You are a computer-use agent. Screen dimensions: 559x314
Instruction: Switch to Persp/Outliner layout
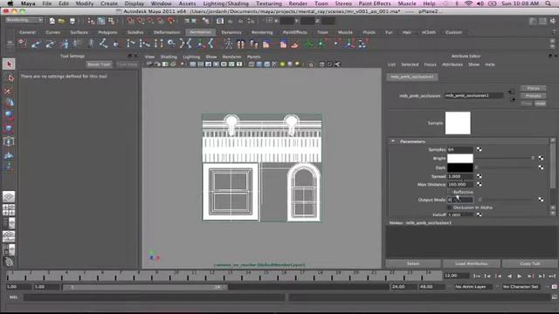[9, 223]
